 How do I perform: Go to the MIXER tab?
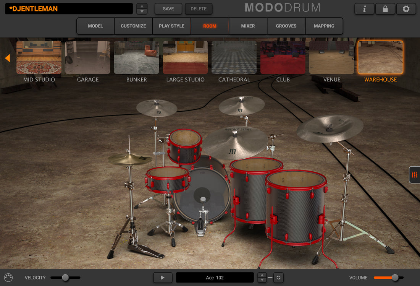248,26
